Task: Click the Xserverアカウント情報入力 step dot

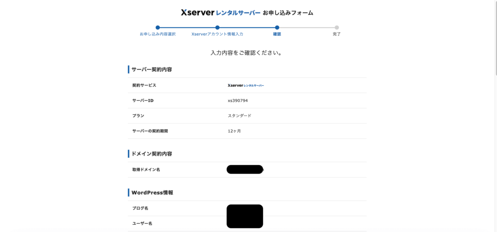Action: tap(217, 28)
